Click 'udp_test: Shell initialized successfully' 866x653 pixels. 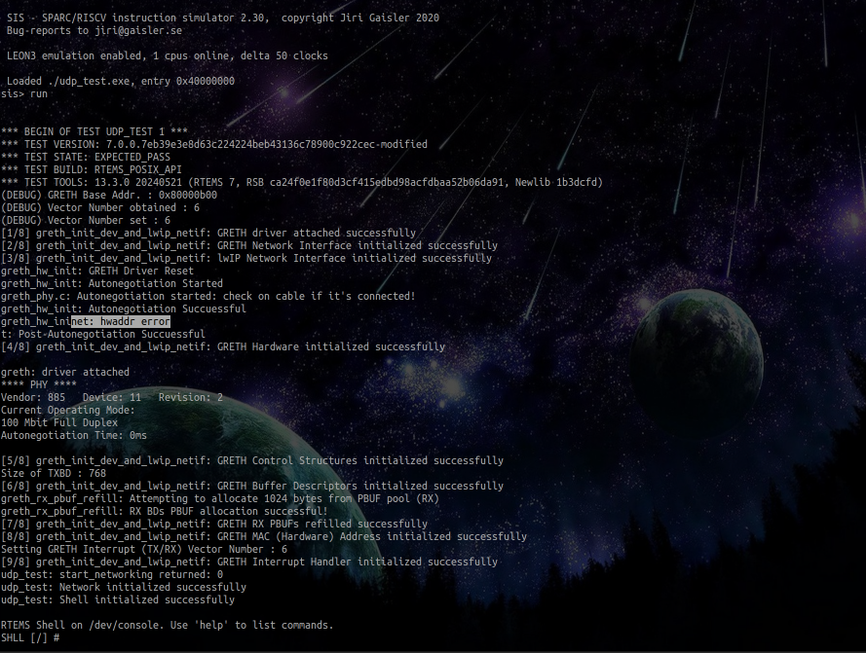[x=118, y=601]
